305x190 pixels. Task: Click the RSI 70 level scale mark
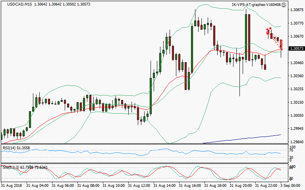[291, 151]
